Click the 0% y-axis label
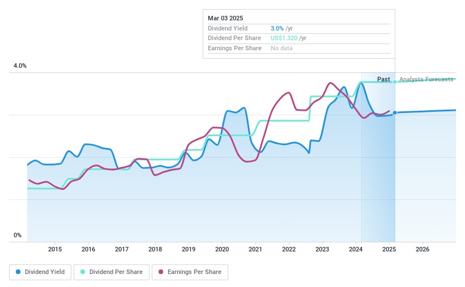The height and width of the screenshot is (287, 465). pos(18,236)
